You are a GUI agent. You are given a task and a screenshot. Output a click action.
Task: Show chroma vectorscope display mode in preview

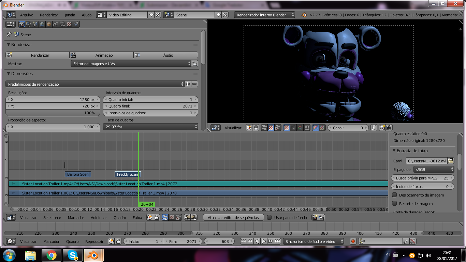(x=300, y=128)
